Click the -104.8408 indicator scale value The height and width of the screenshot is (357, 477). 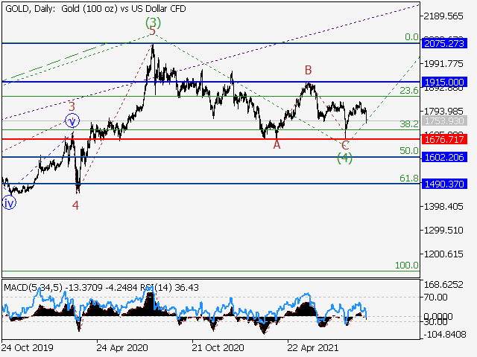(444, 335)
